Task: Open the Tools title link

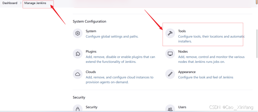Action: pos(182,31)
